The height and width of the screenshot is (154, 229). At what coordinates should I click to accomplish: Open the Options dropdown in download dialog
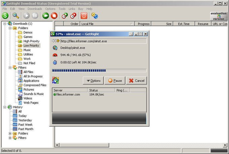coord(93,81)
